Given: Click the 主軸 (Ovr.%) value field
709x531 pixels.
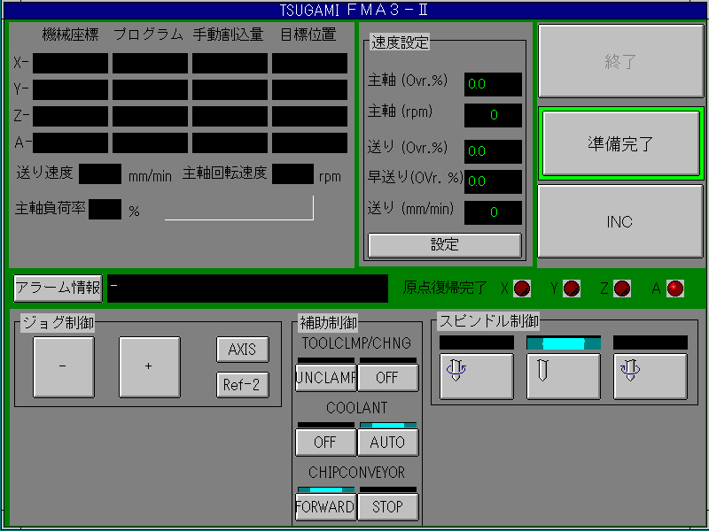Looking at the screenshot, I should click(493, 84).
